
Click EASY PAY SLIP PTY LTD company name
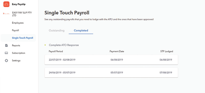[22, 14]
